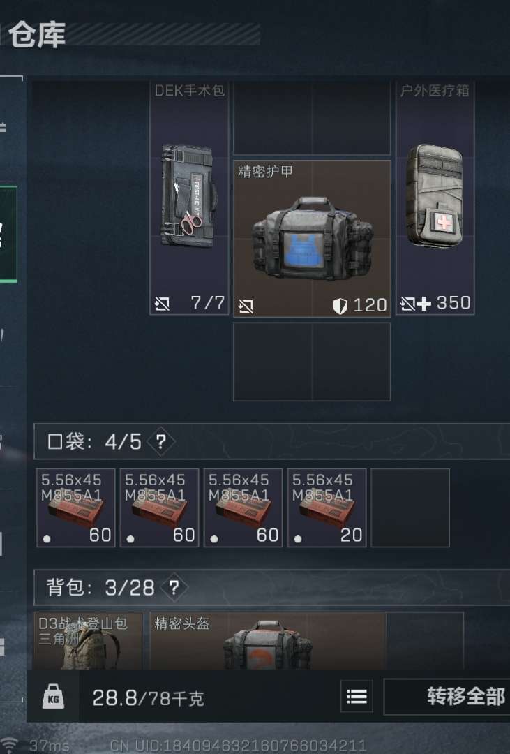Click the empty fifth pocket slot
The width and height of the screenshot is (510, 754).
pos(410,508)
